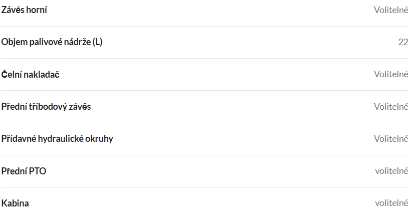410x210 pixels.
Task: Click the Čelní nakladač label
Action: (31, 74)
